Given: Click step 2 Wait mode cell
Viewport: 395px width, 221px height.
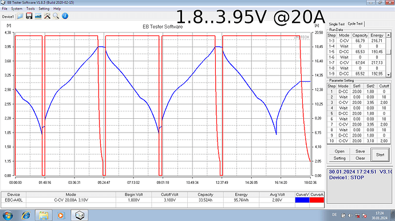Looking at the screenshot, I should pyautogui.click(x=343, y=97).
